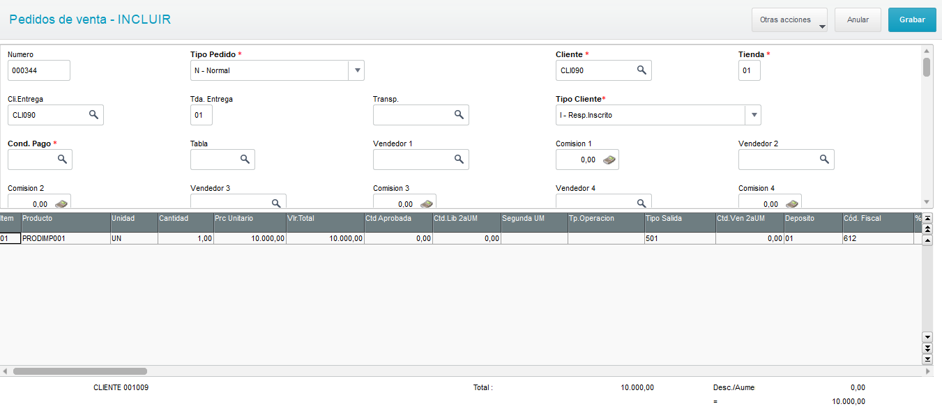Click form scrollbar down arrow

tap(927, 201)
